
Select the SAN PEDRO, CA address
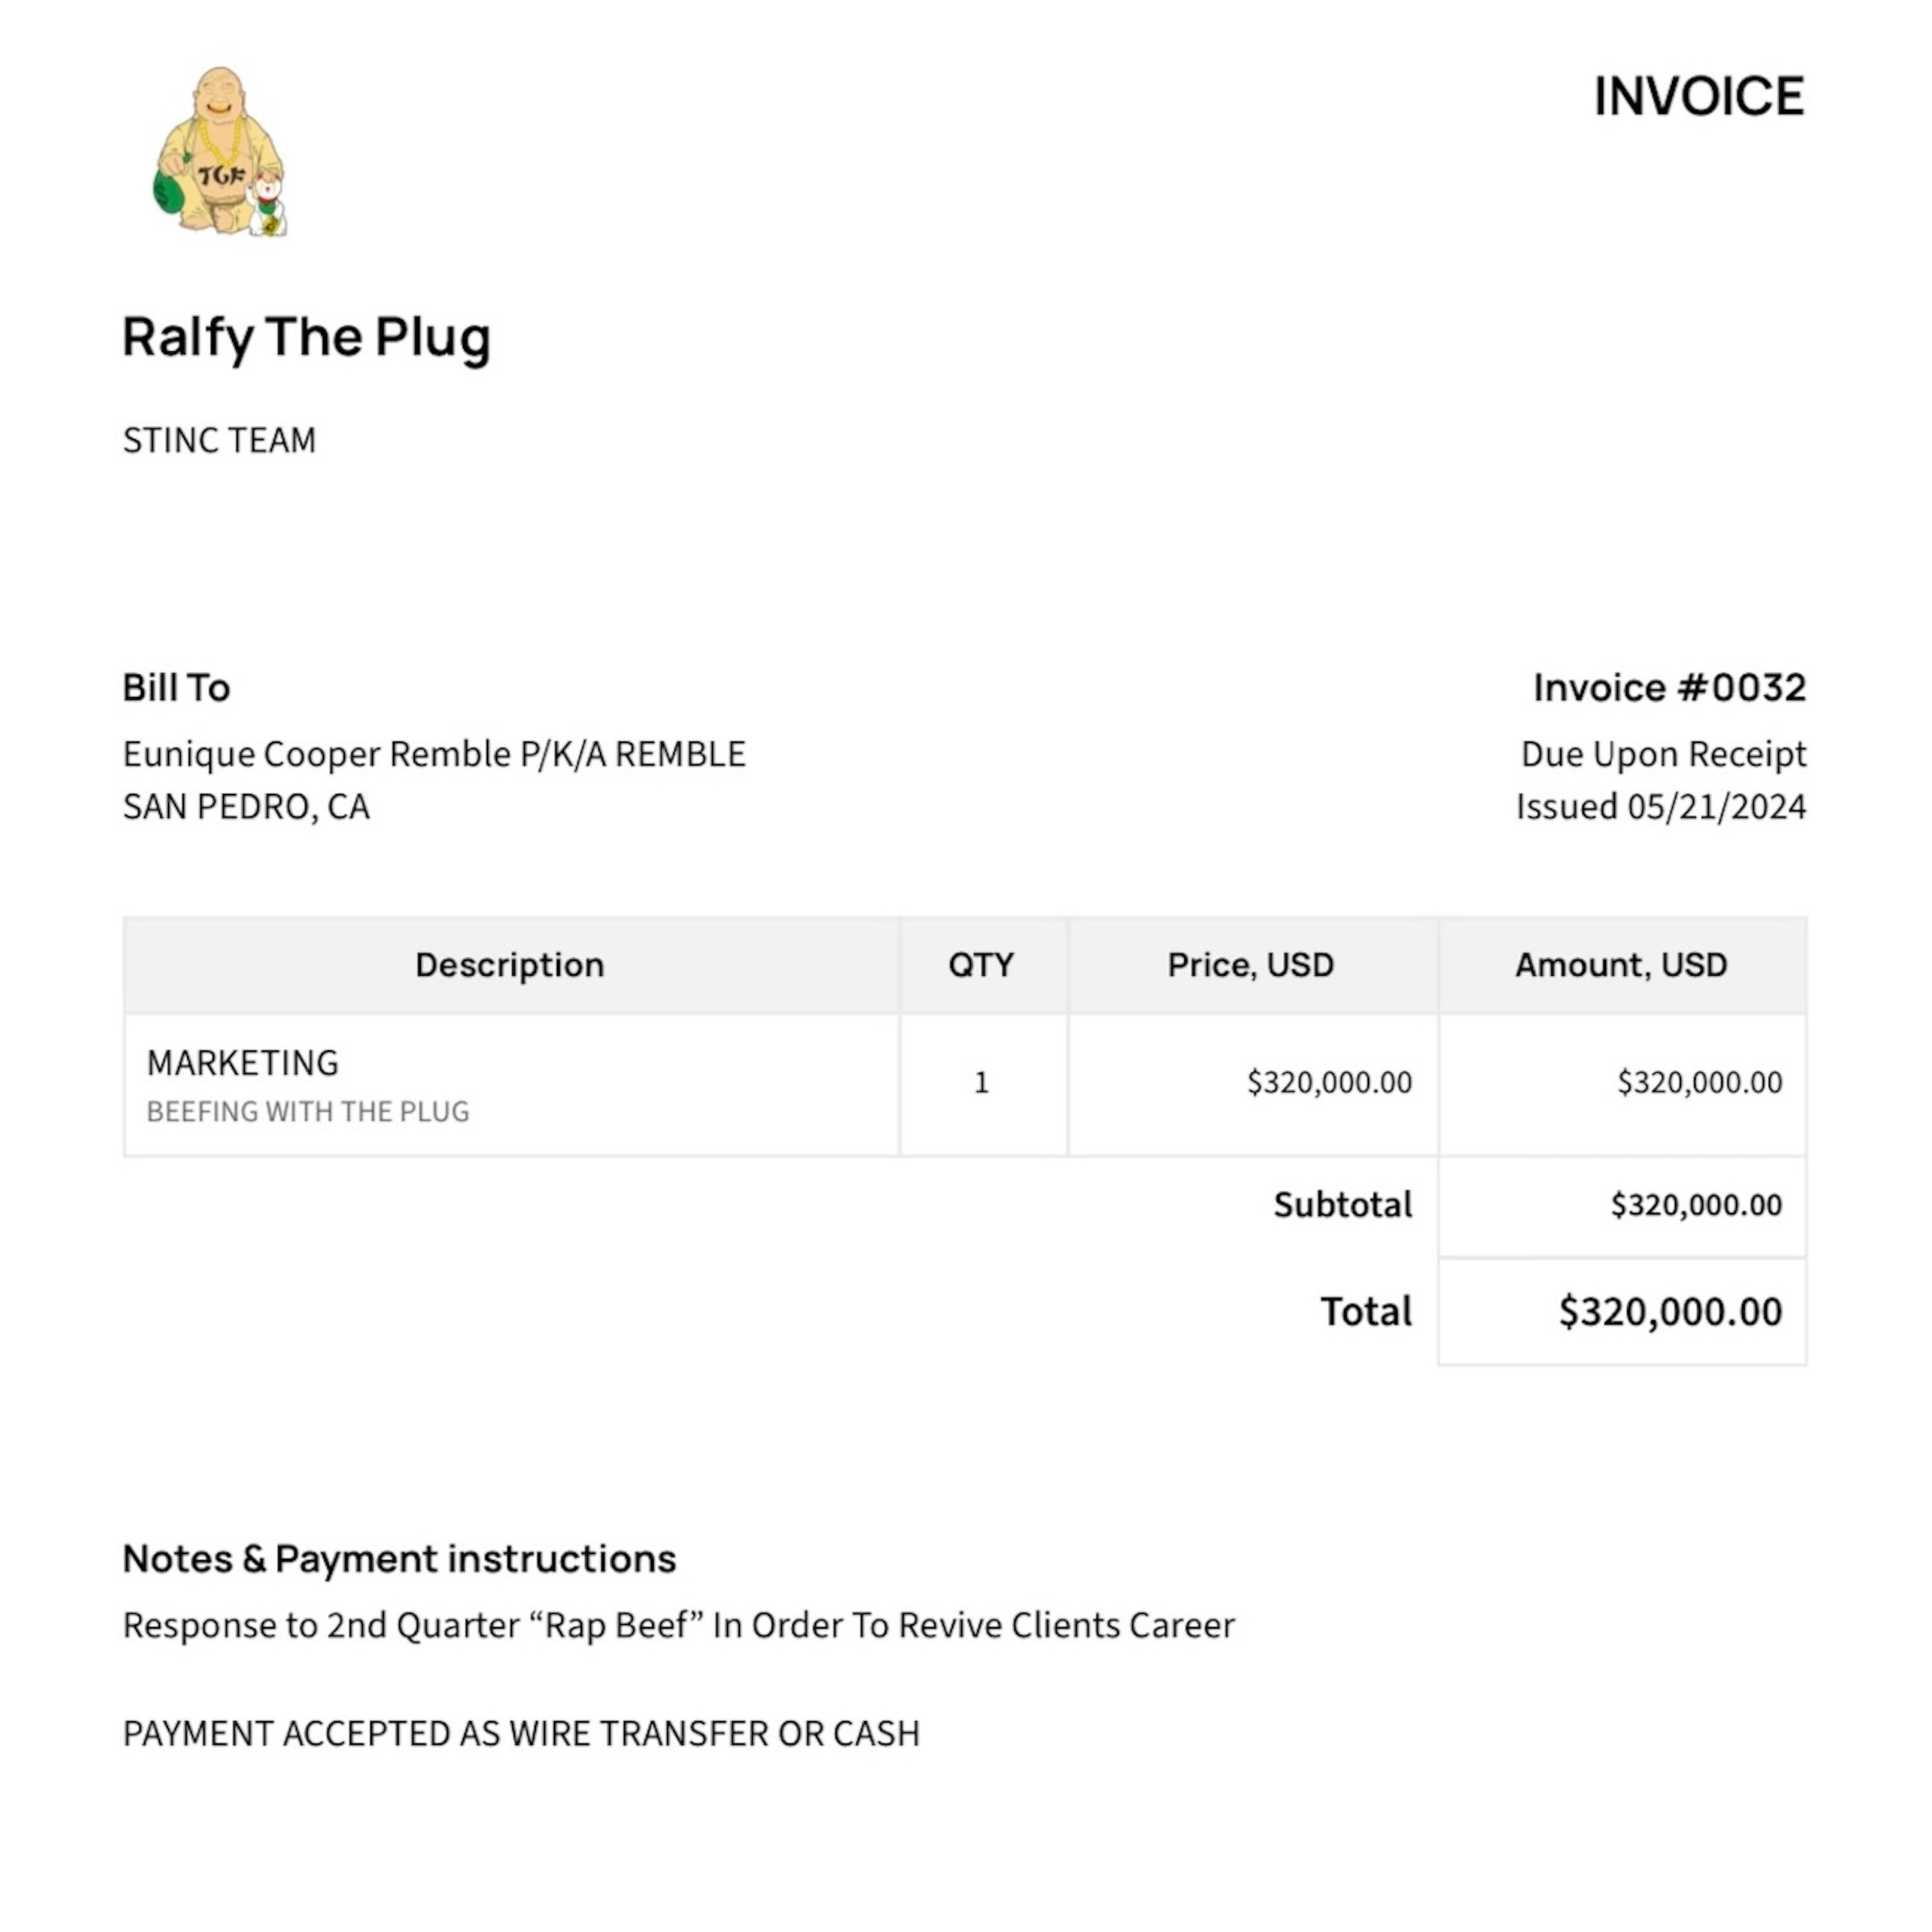click(246, 807)
